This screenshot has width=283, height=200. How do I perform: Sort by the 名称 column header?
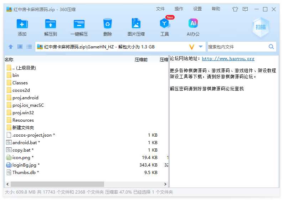[9, 59]
